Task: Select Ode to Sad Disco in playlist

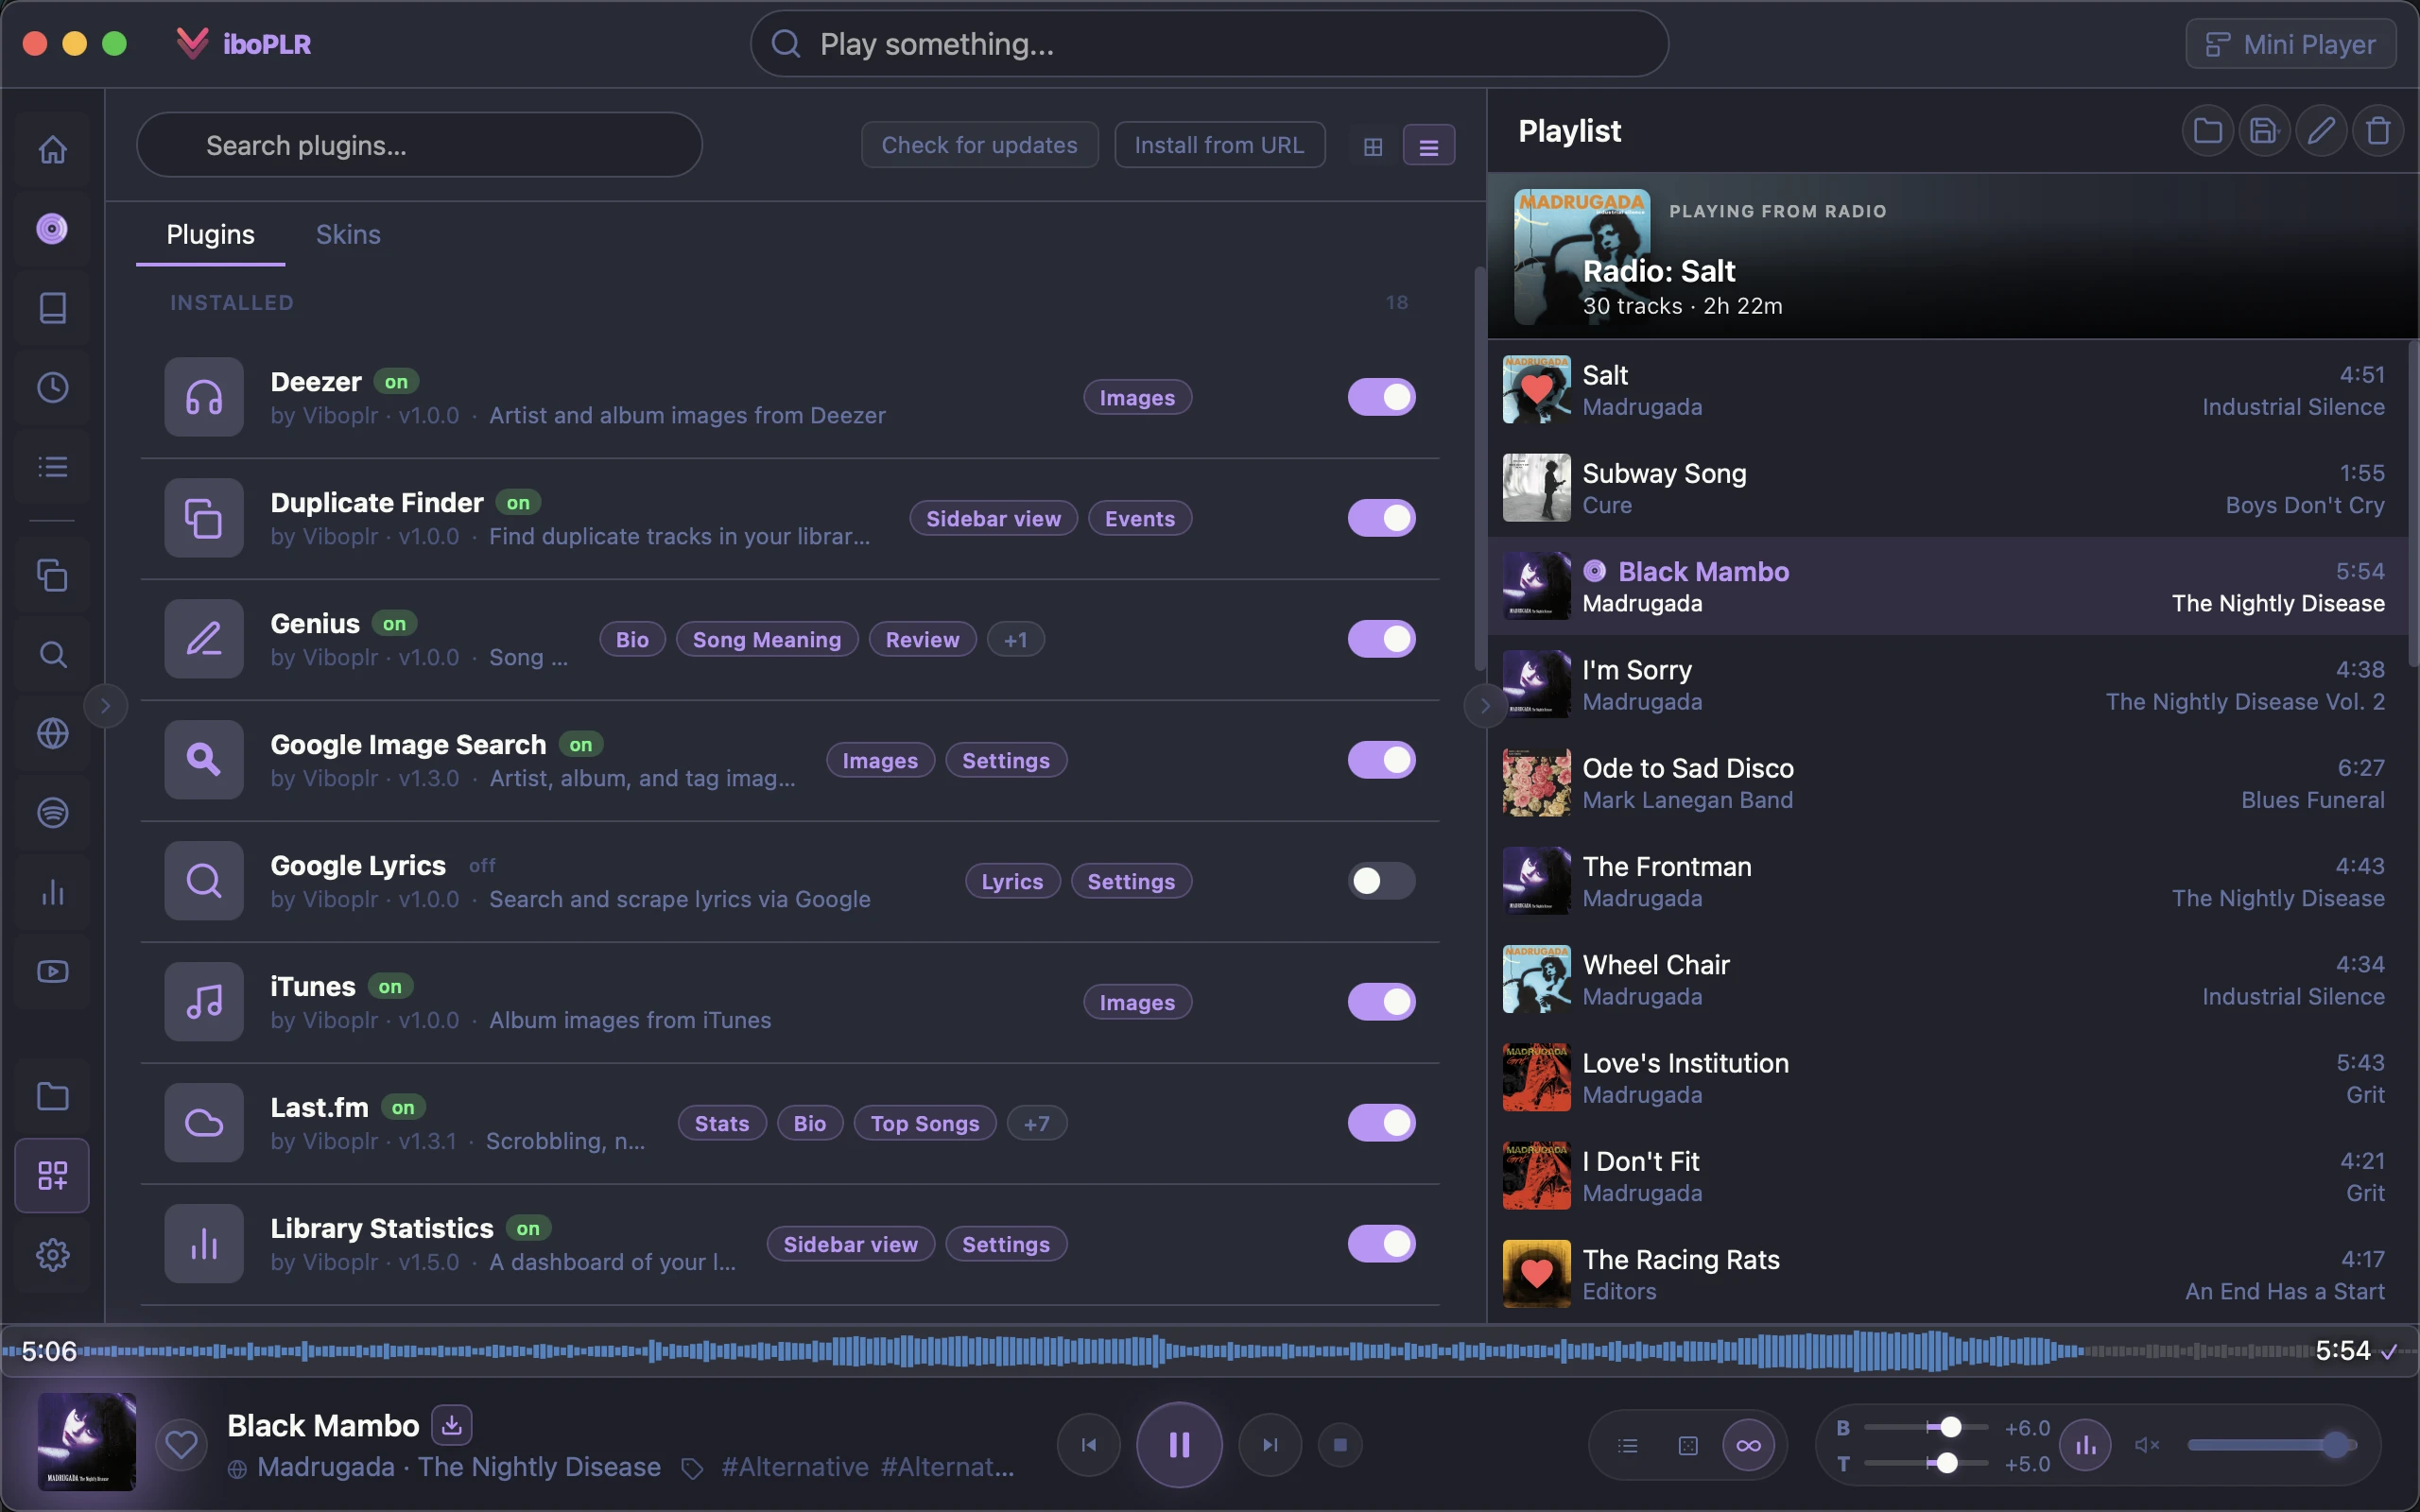Action: 1950,784
